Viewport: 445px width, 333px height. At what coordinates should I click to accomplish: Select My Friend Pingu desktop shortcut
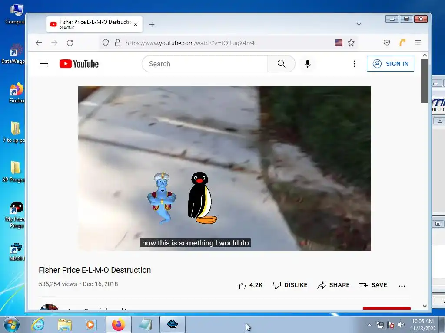coord(16,215)
